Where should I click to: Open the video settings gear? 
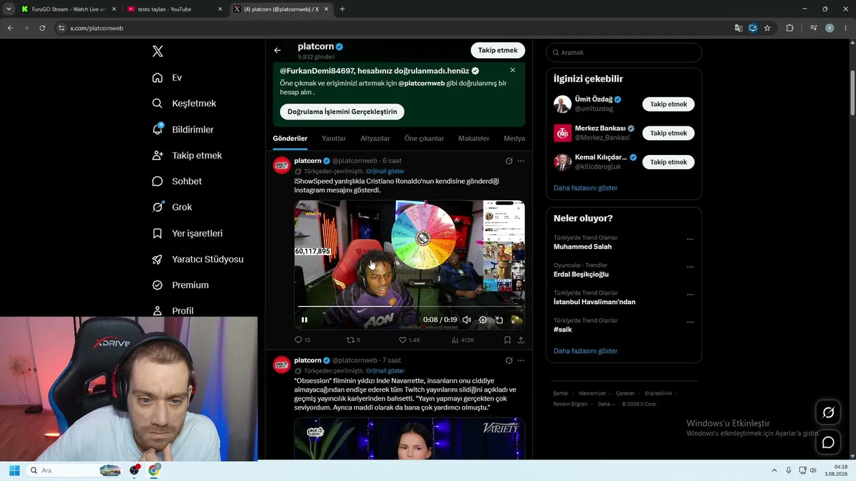tap(483, 320)
